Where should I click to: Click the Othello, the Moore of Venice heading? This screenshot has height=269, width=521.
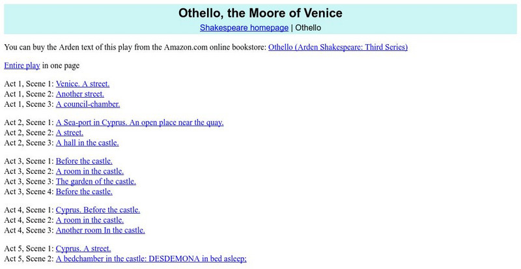point(260,13)
